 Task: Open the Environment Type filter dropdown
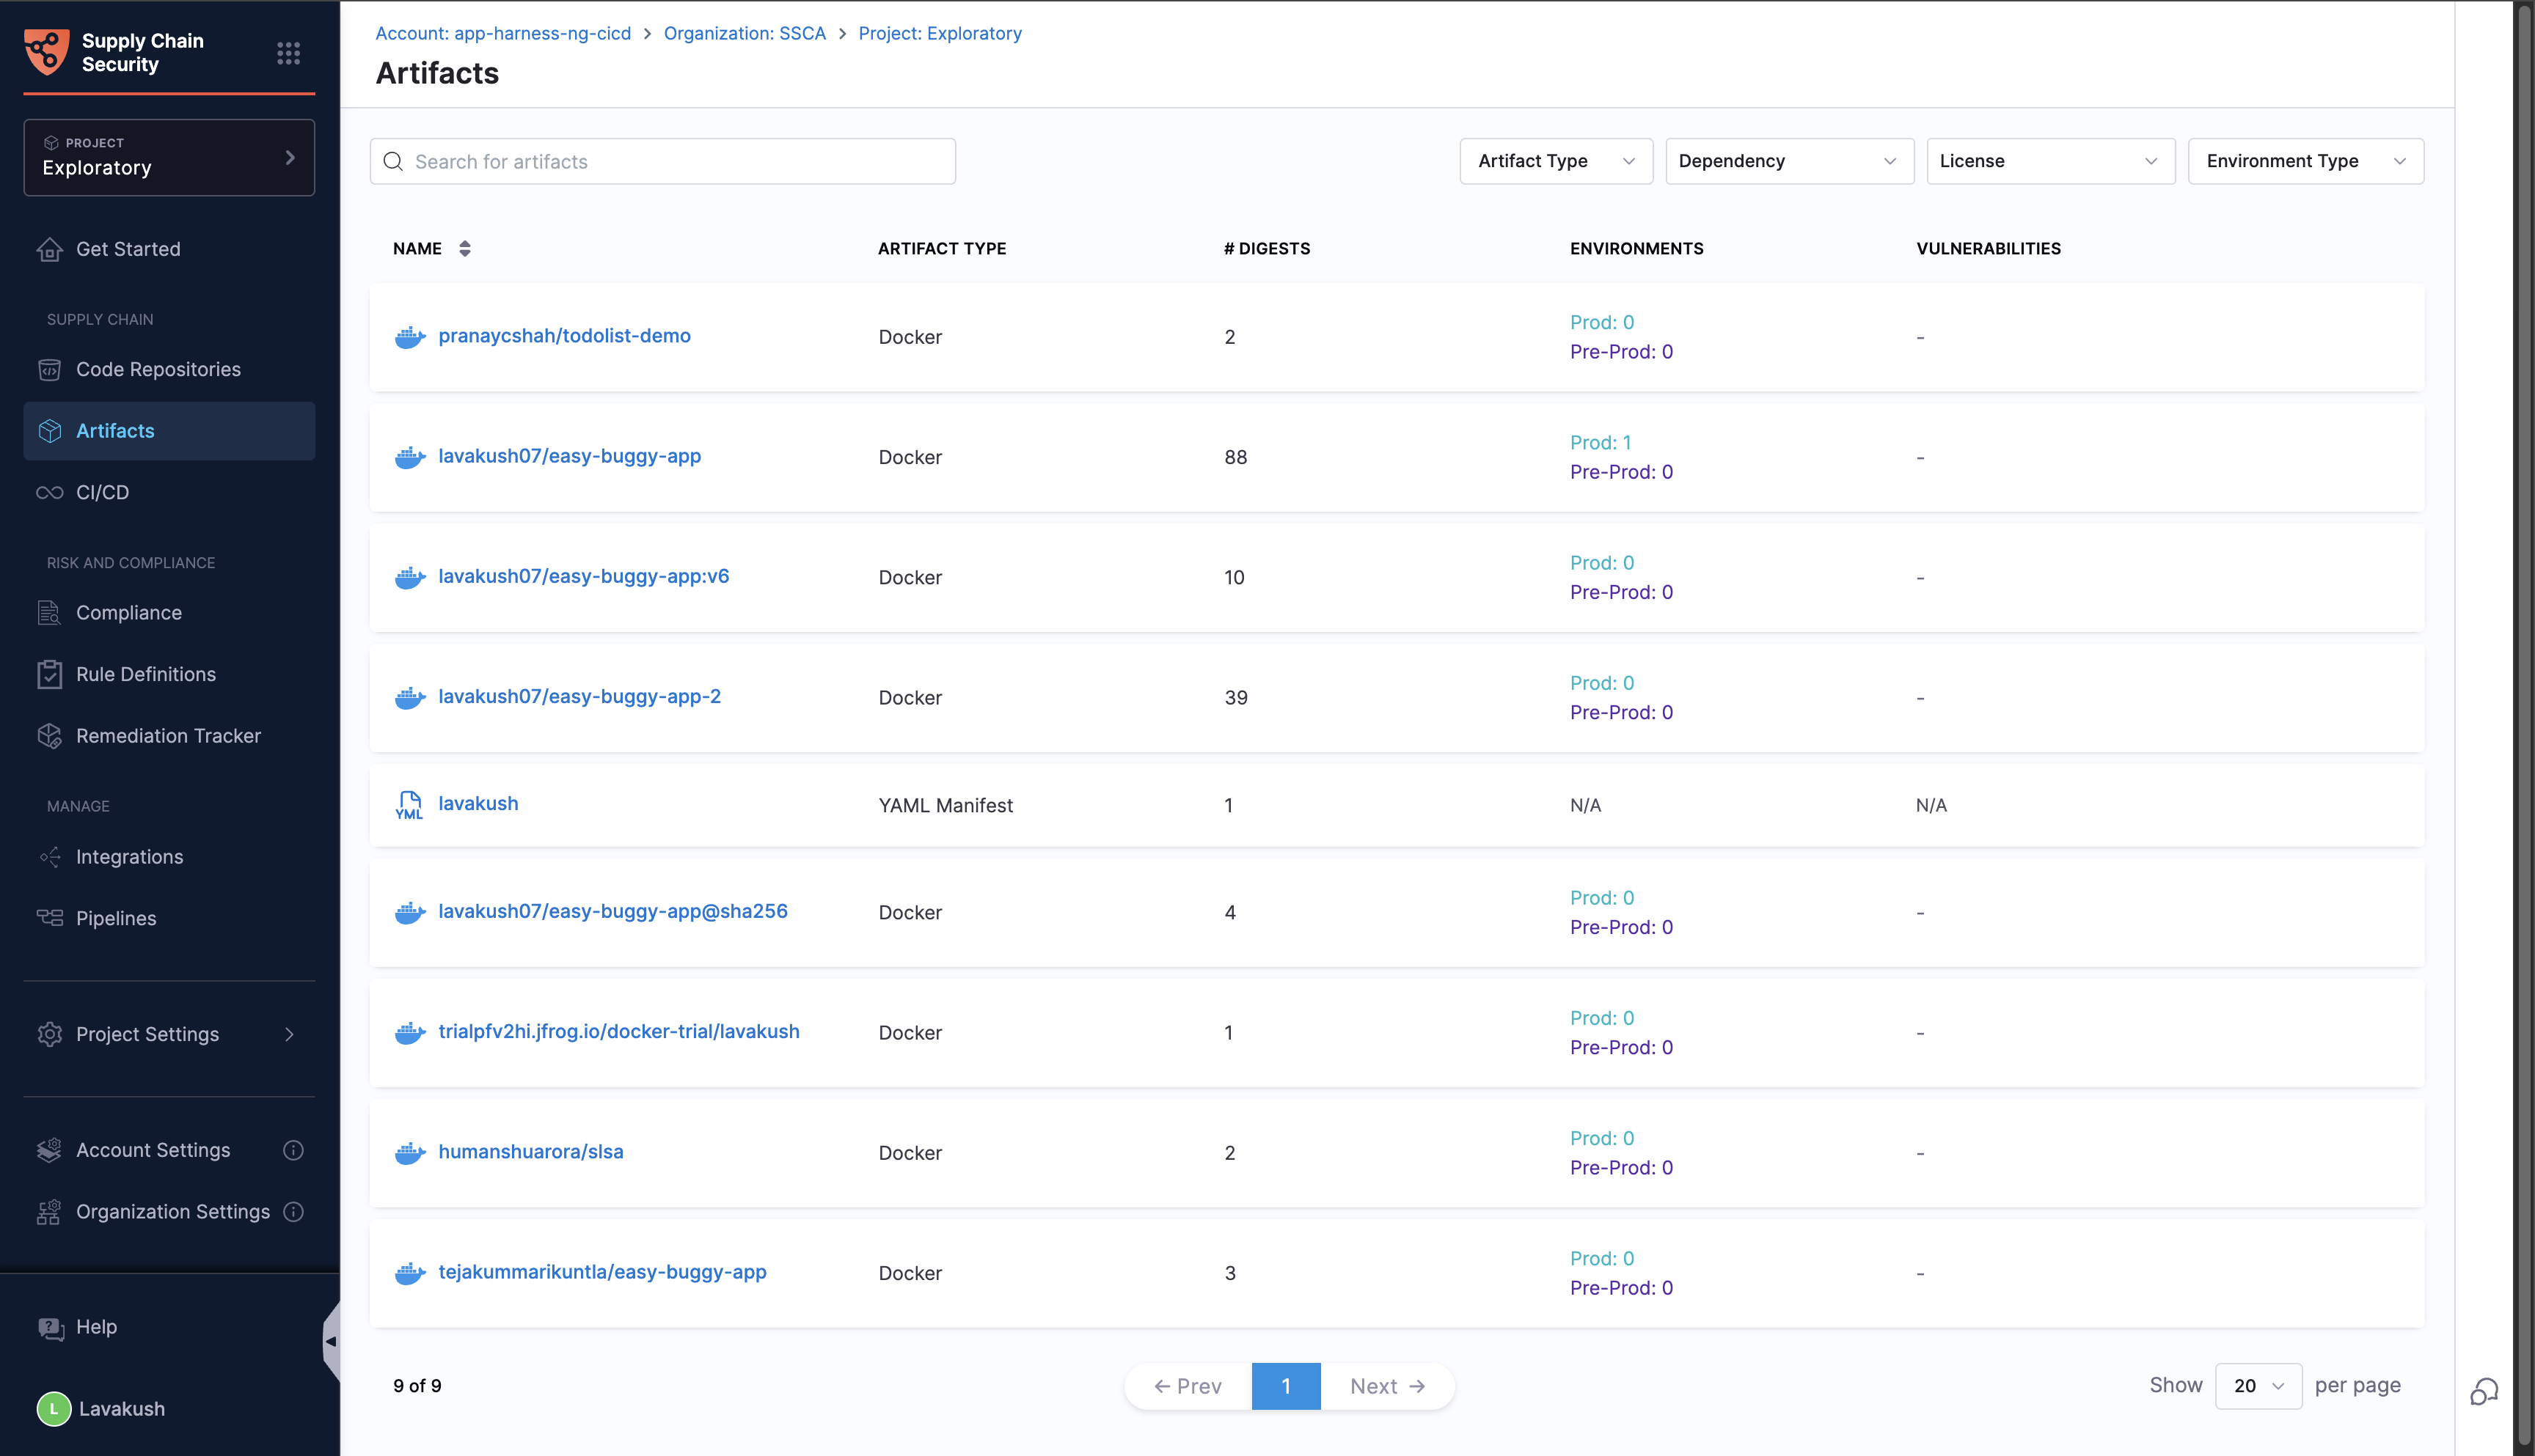tap(2305, 161)
